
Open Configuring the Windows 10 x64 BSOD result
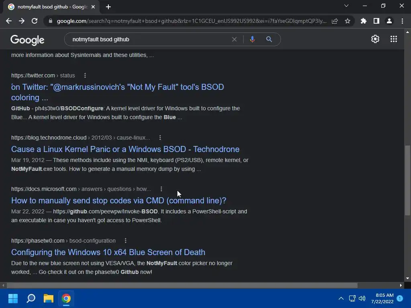[108, 252]
